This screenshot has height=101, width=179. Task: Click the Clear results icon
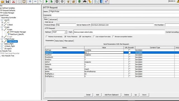tap(68, 1)
